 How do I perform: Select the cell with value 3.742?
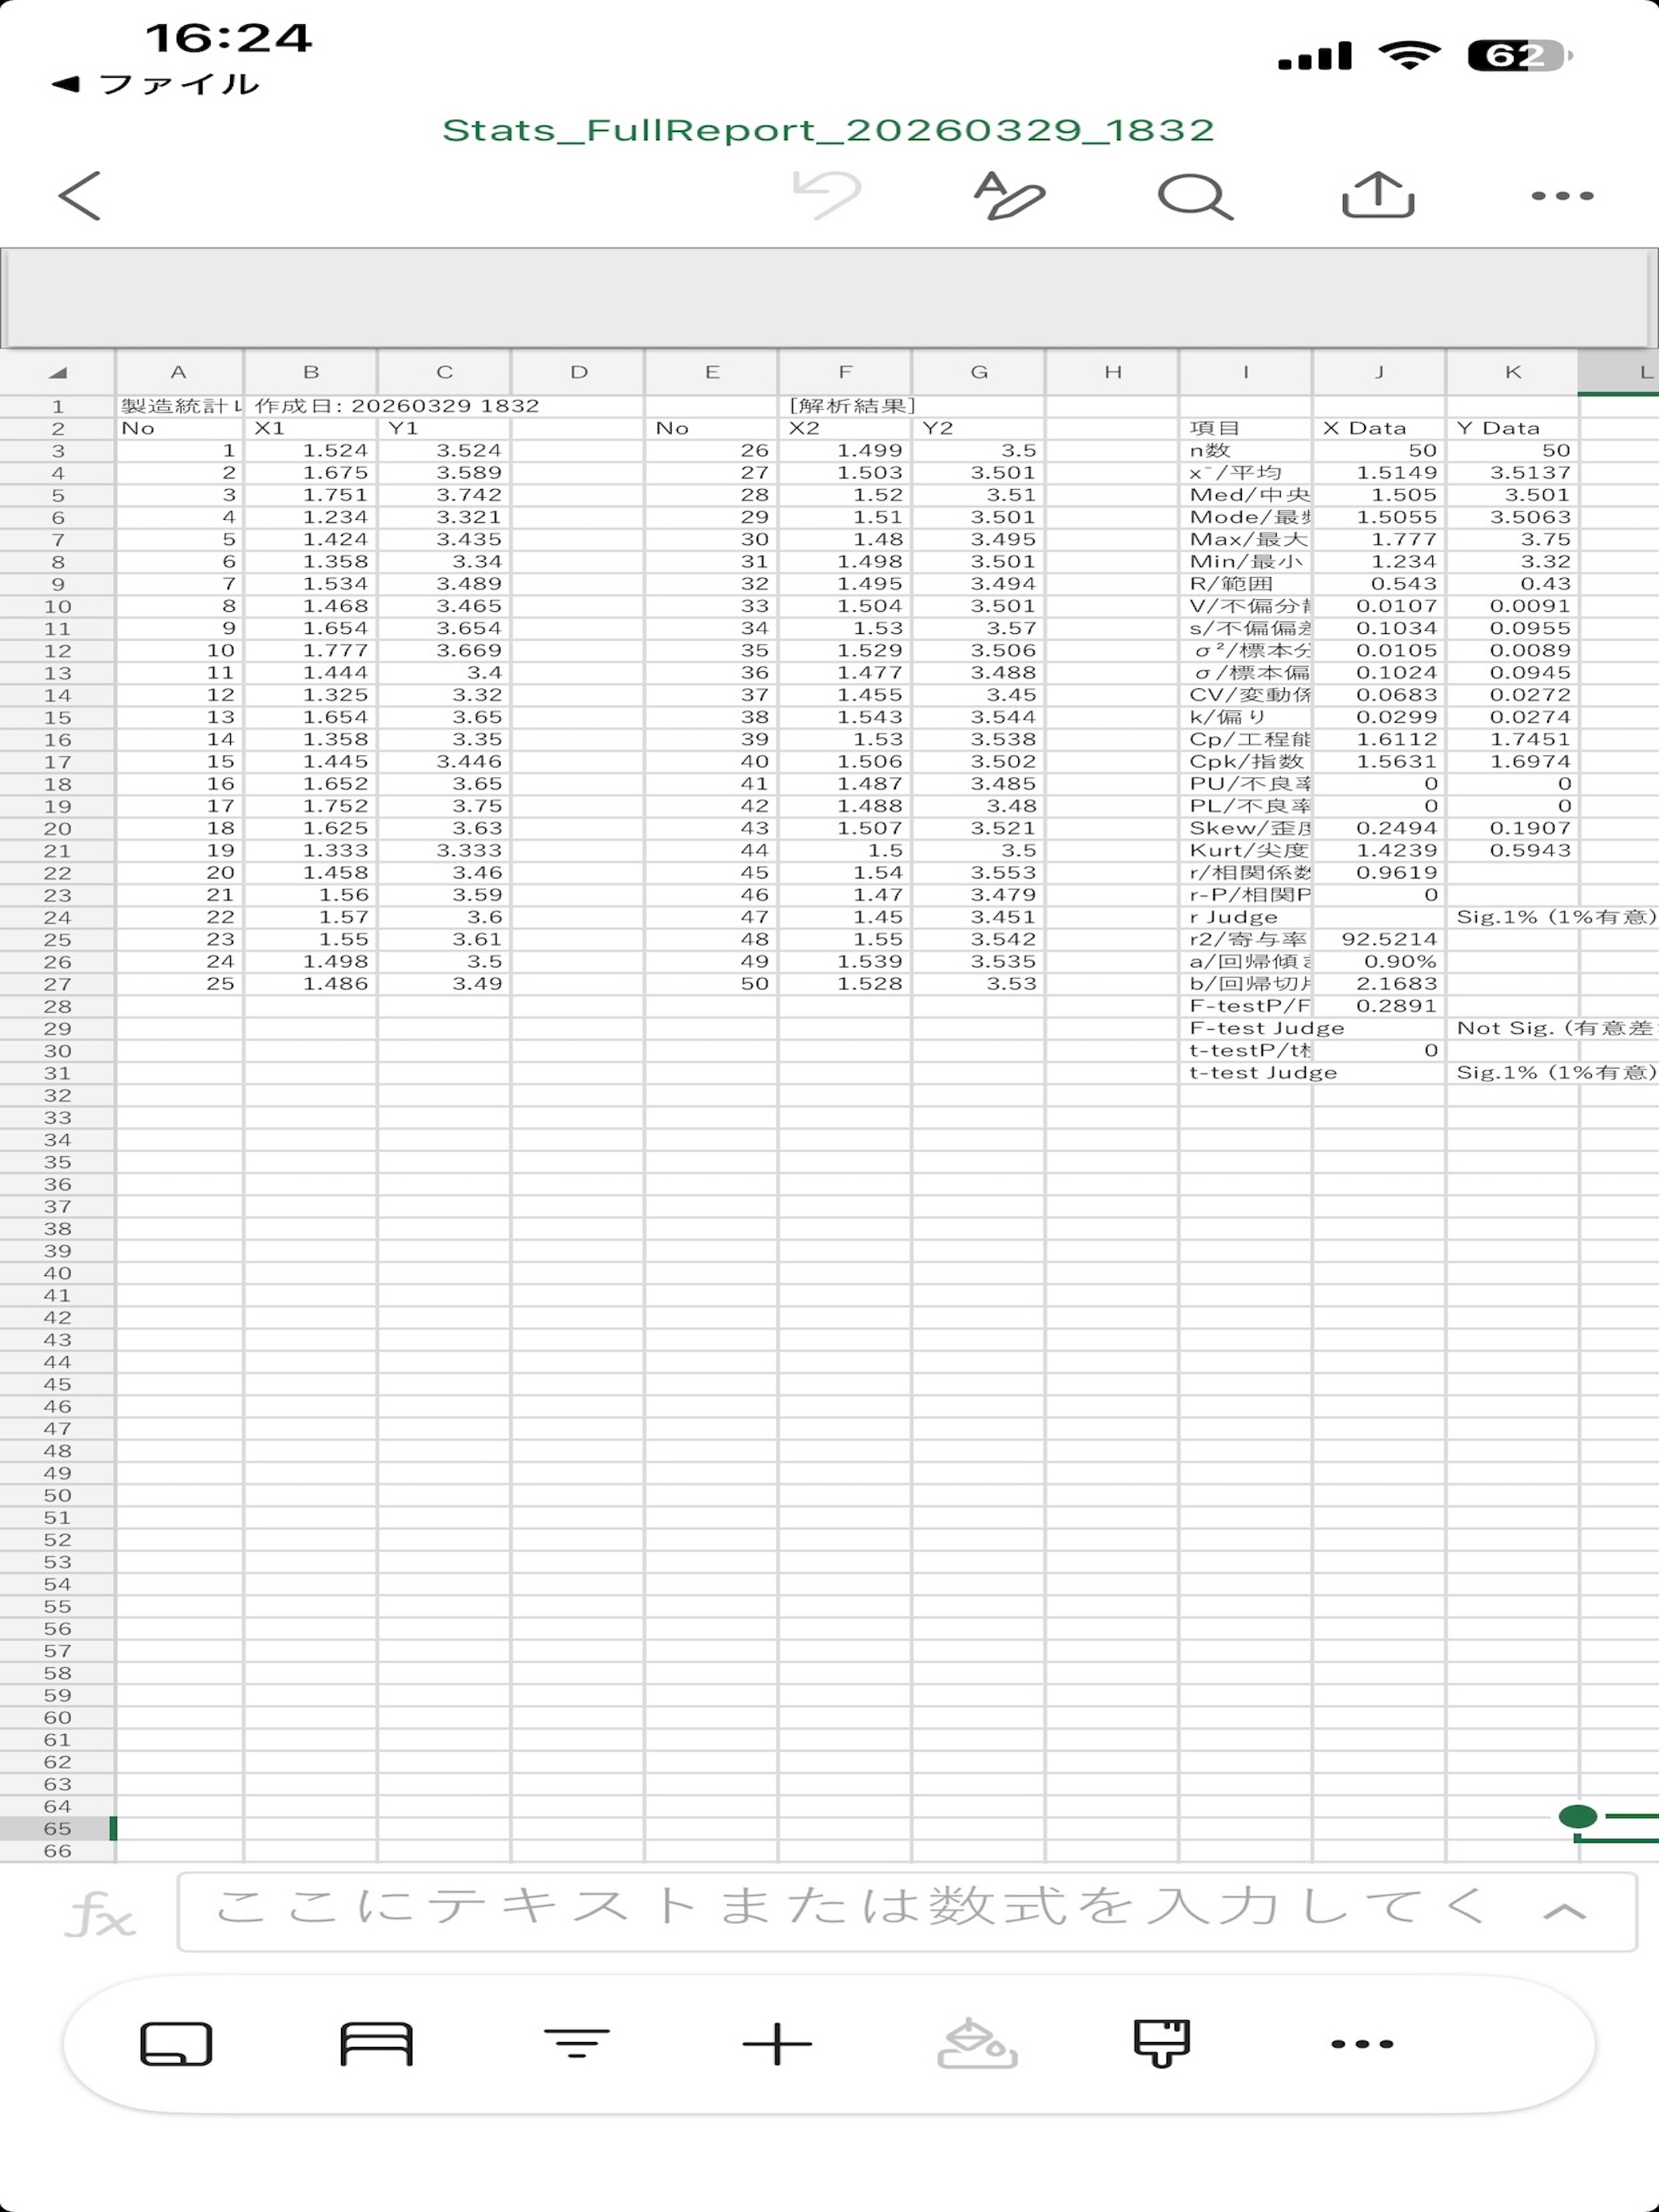pos(444,495)
